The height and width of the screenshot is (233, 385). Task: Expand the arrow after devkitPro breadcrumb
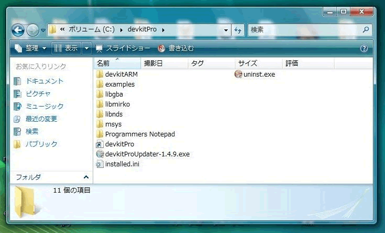coord(163,30)
